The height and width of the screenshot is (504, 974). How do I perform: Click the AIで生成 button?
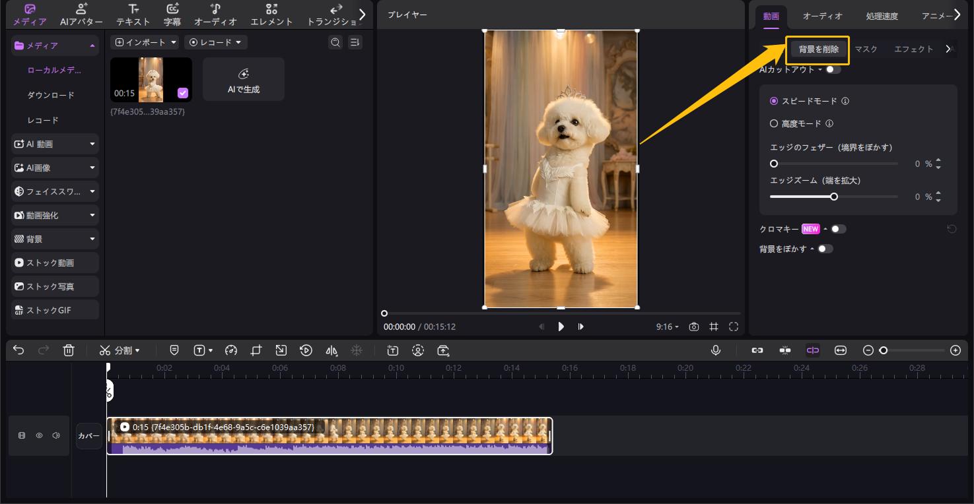pos(243,79)
